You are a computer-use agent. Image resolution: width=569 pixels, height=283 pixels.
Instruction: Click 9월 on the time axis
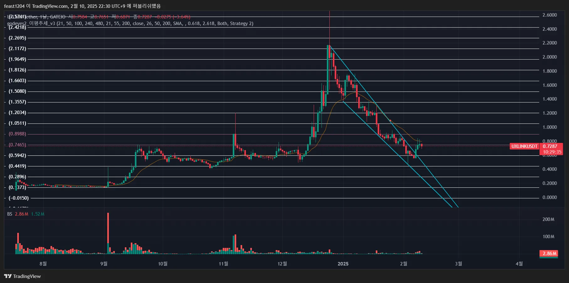tap(104, 264)
